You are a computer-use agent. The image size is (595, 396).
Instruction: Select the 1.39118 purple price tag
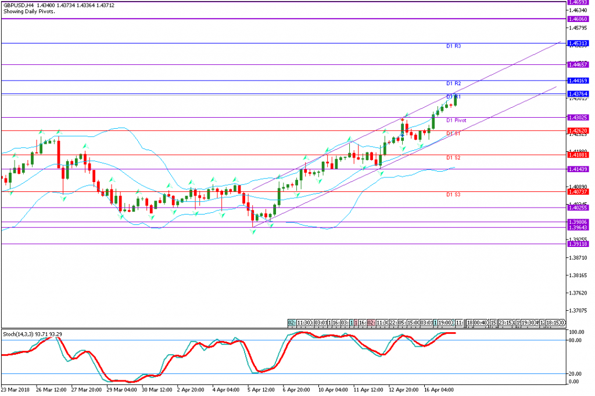point(579,245)
